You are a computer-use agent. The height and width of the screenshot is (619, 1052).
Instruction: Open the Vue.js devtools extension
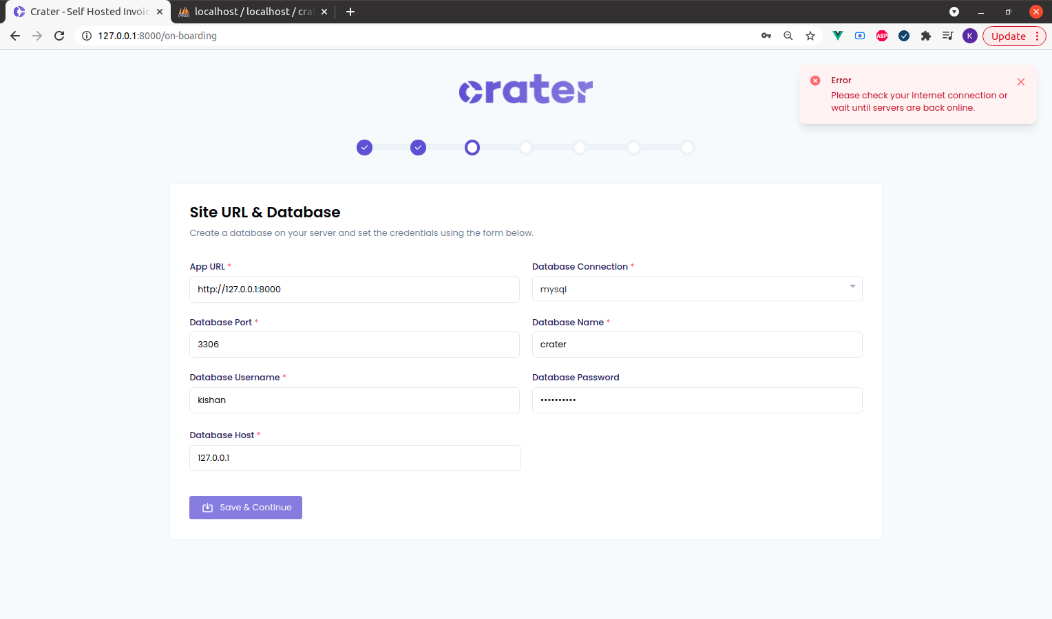click(837, 36)
